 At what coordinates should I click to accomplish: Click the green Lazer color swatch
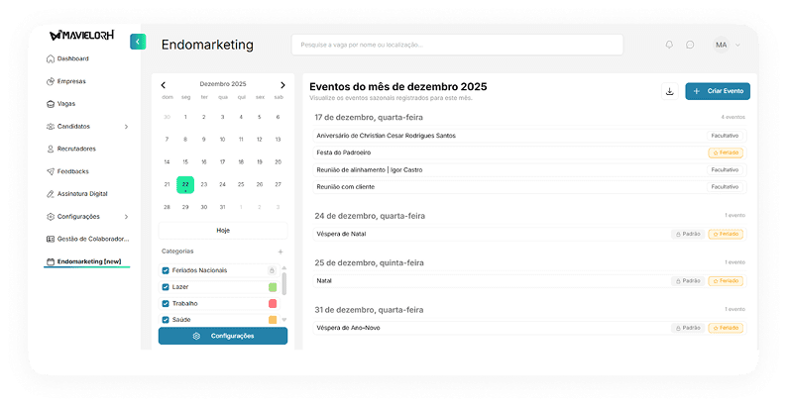pyautogui.click(x=273, y=287)
